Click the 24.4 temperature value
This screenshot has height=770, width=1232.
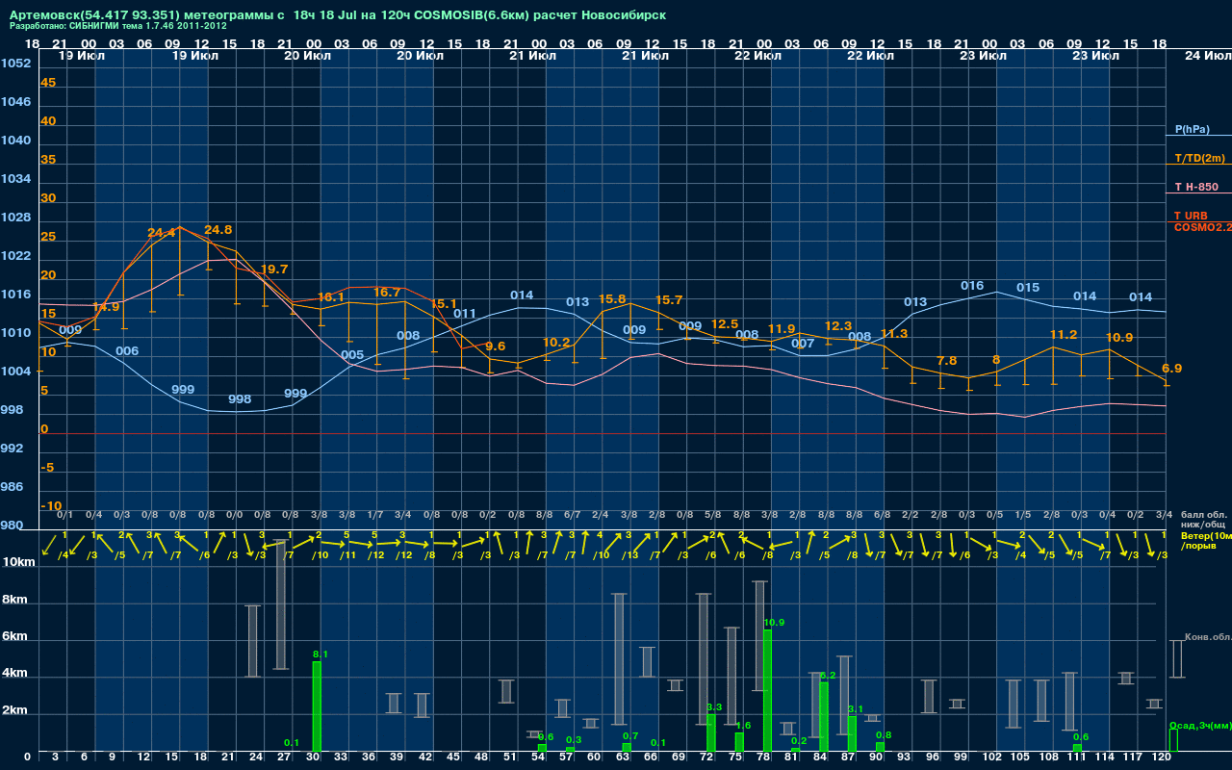tap(162, 234)
